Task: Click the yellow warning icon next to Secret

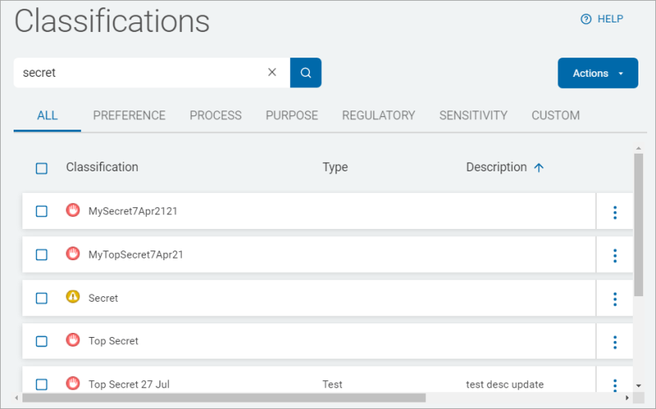Action: pyautogui.click(x=73, y=297)
